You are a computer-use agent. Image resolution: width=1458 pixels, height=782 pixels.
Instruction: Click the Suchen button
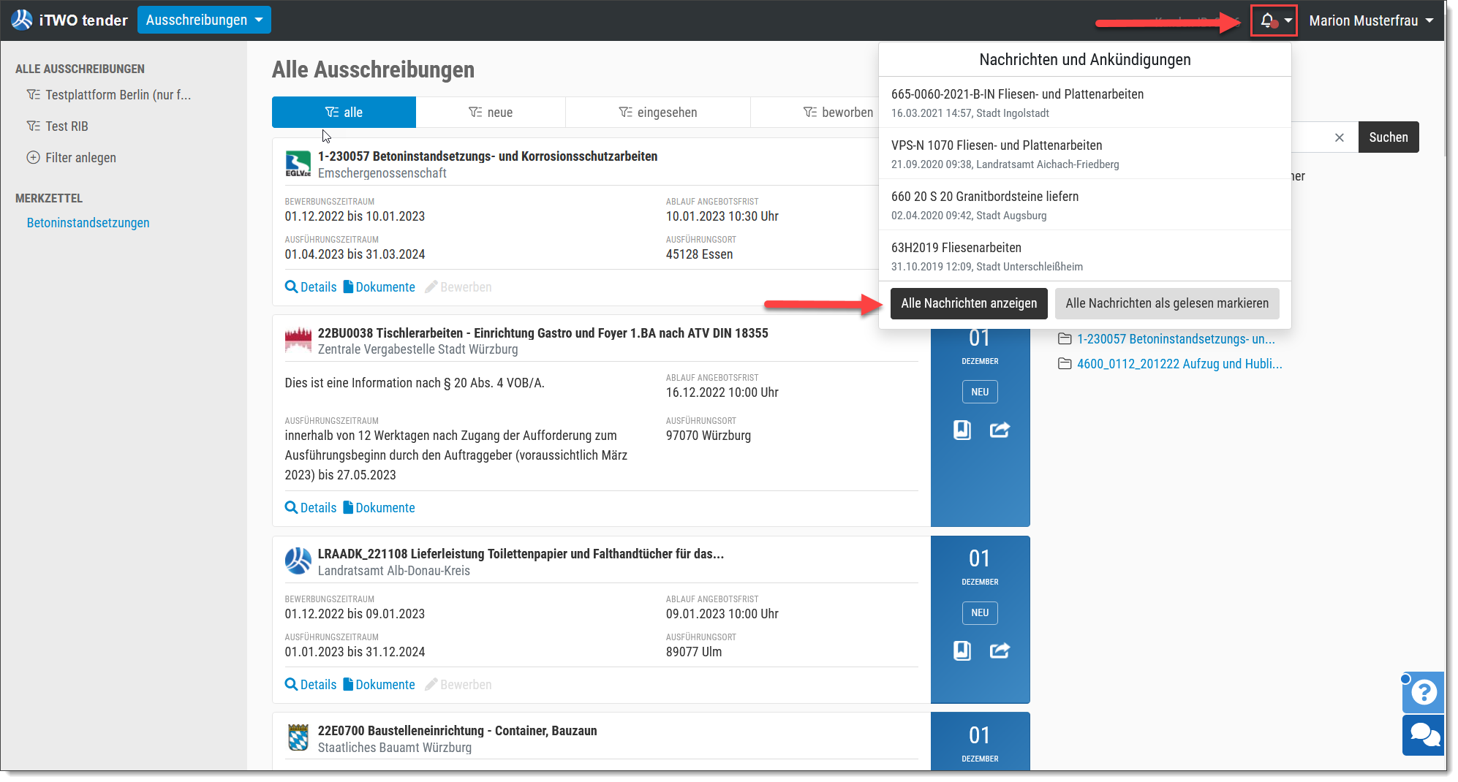[x=1389, y=137]
